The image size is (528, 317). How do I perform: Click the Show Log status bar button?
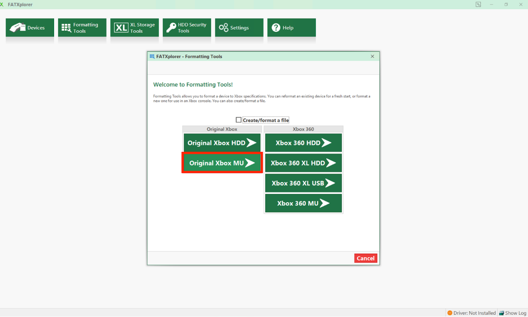coord(513,313)
